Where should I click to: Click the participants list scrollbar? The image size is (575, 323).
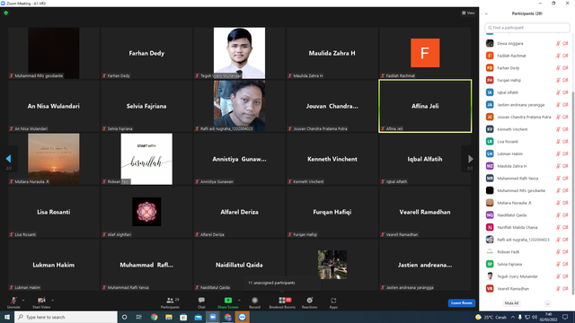click(x=573, y=192)
